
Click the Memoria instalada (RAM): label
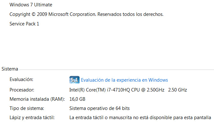[x=37, y=99]
